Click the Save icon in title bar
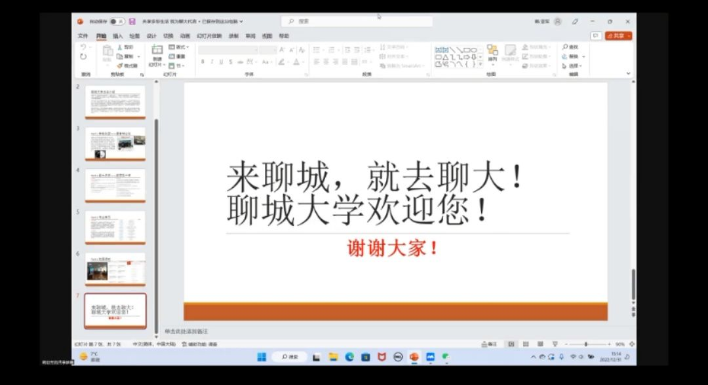Screen dimensions: 708x385 point(132,22)
